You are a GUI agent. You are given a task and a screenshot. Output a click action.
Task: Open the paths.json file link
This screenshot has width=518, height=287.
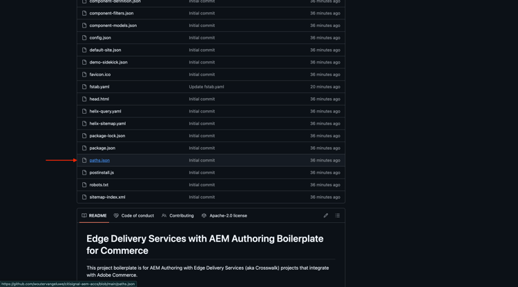(x=99, y=161)
